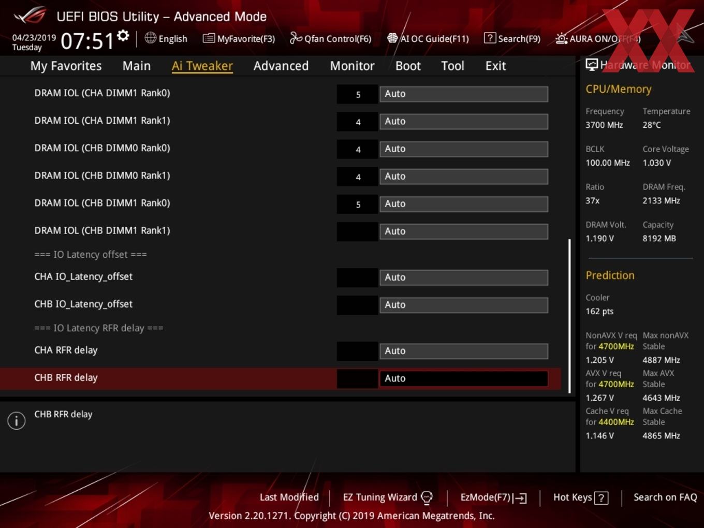
Task: Click the CHB IO_Latency_offset label
Action: [83, 304]
